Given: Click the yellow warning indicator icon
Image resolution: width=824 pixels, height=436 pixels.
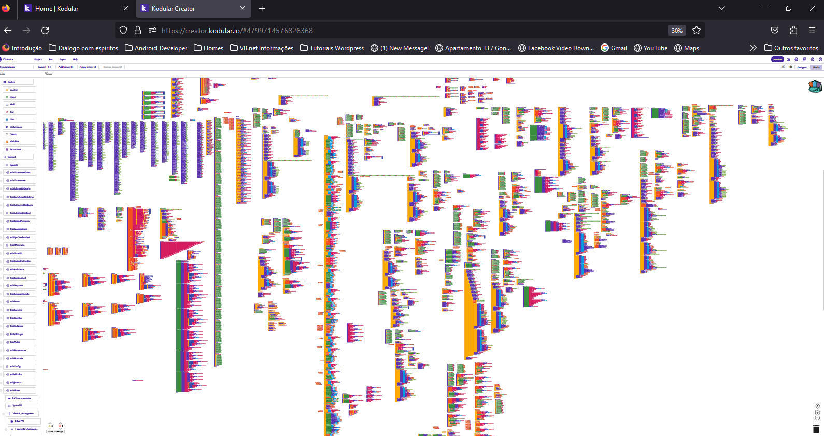Looking at the screenshot, I should (x=50, y=426).
